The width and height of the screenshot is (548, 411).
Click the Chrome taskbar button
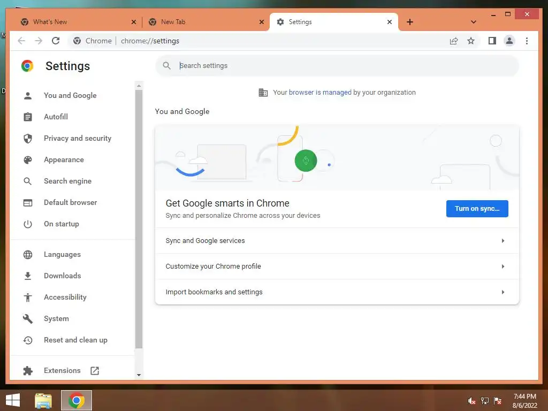77,400
